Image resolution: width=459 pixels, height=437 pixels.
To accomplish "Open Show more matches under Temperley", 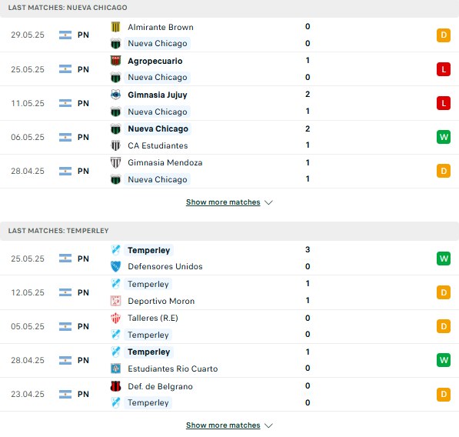I will click(x=223, y=425).
